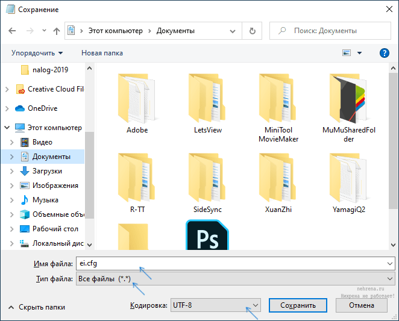This screenshot has width=399, height=321.
Task: Open file name history dropdown arrow
Action: click(390, 264)
